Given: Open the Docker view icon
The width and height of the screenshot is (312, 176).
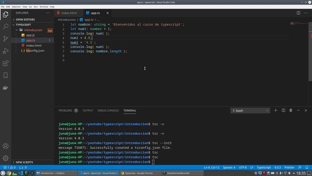Looking at the screenshot, I should tap(5, 88).
